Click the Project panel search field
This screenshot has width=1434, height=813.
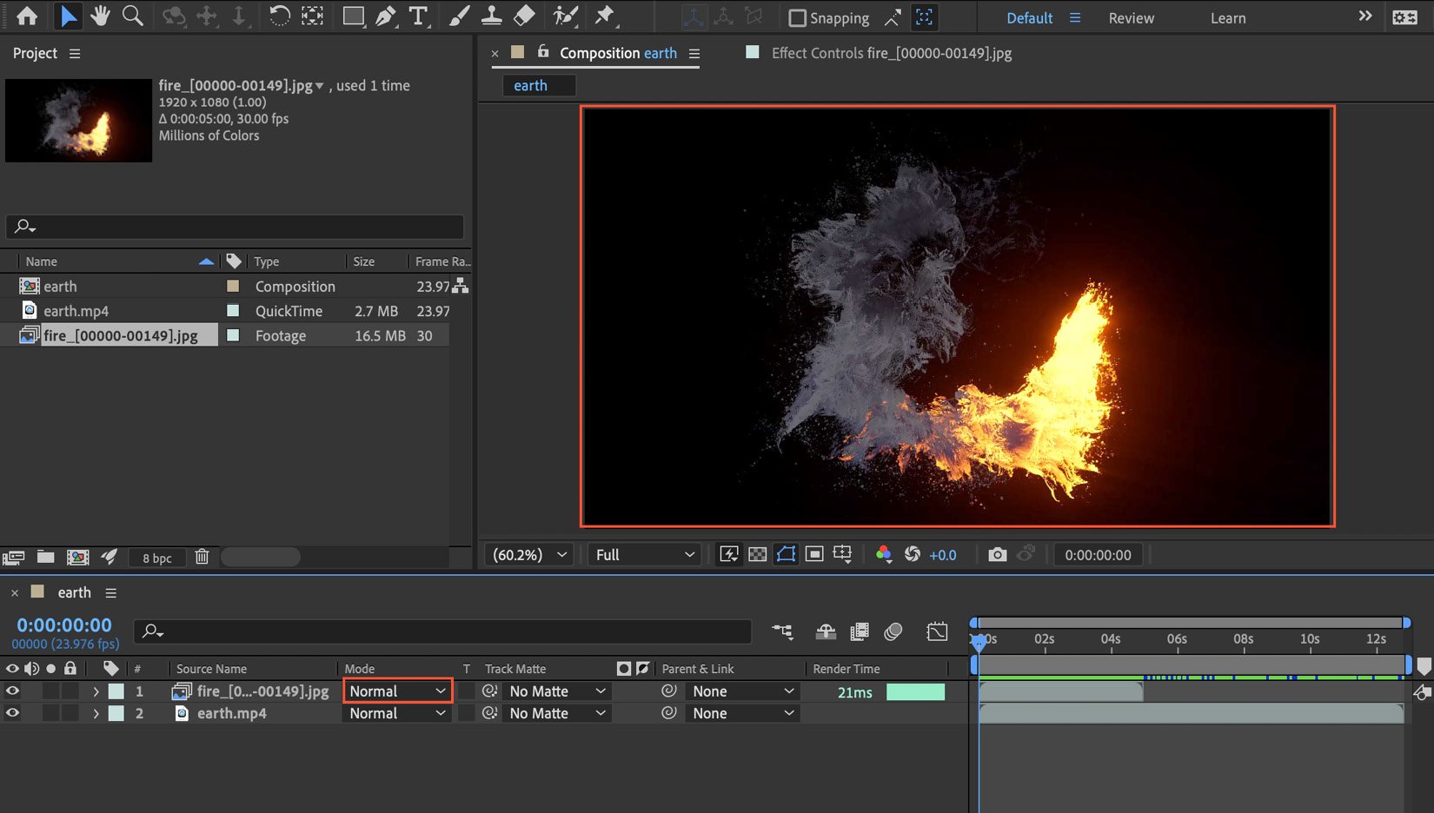tap(235, 227)
